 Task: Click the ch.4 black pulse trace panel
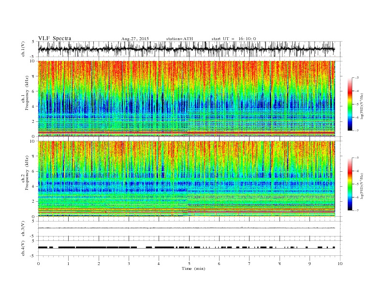(x=190, y=248)
